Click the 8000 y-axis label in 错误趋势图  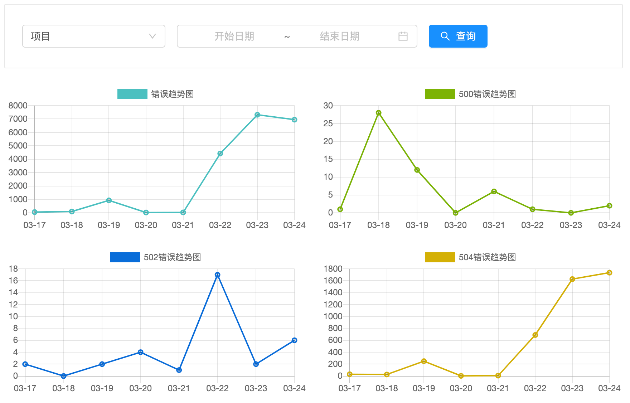click(x=18, y=106)
